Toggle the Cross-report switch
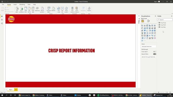Viewport: 173px width, 97px height. [x=155, y=51]
